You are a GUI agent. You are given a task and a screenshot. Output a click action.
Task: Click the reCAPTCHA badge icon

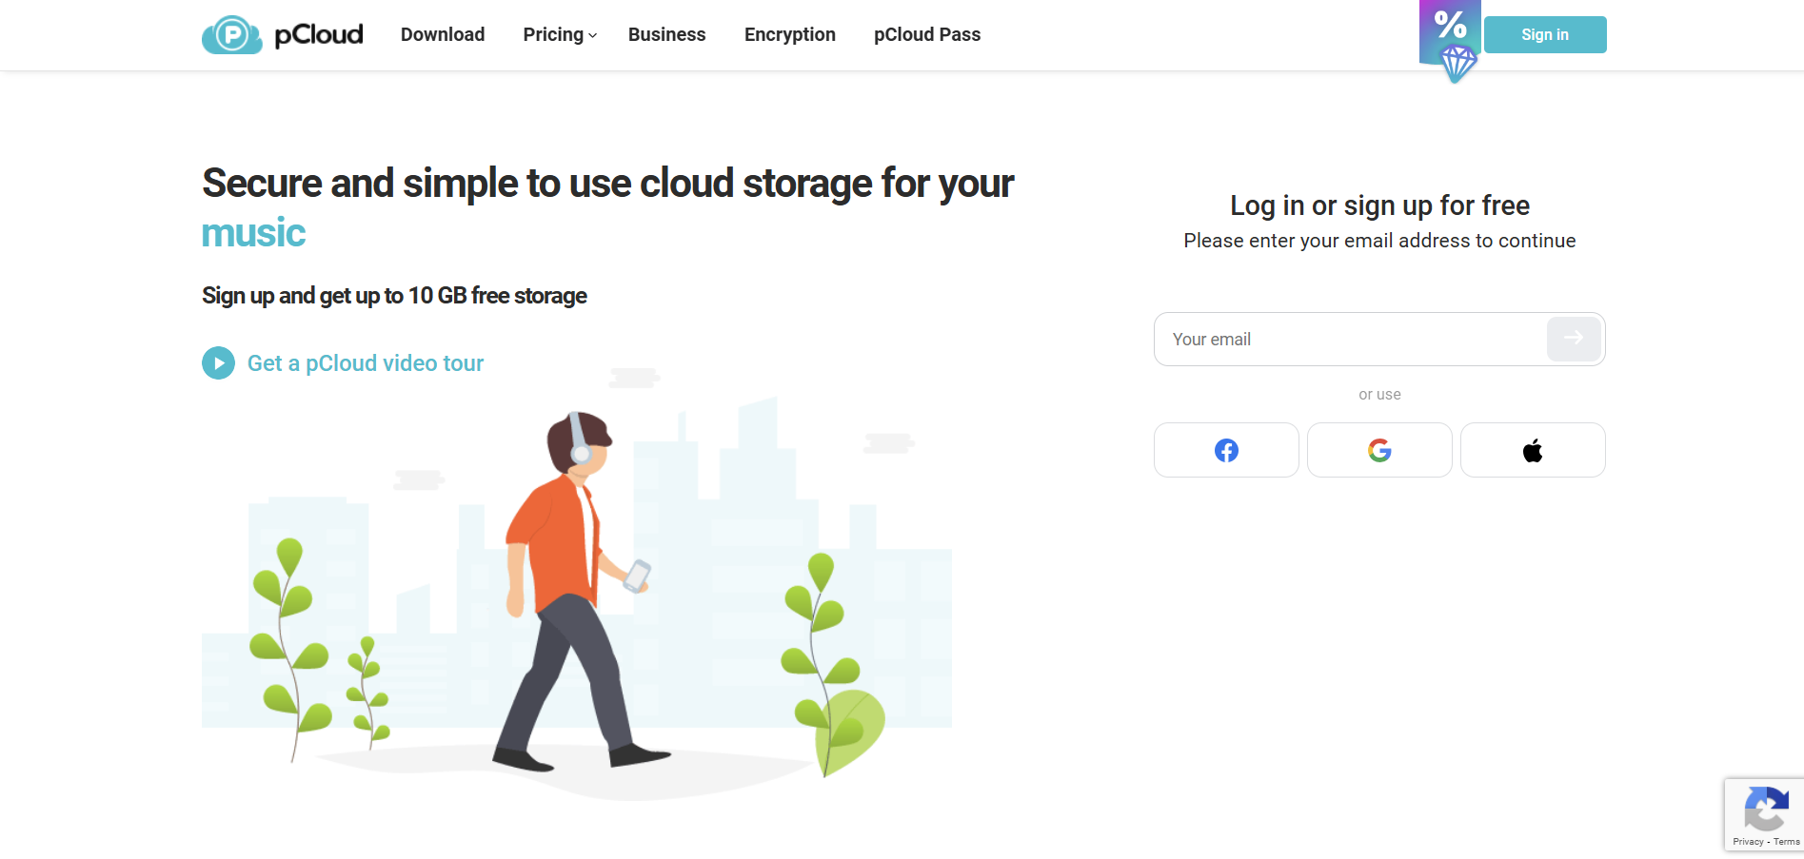[1766, 810]
